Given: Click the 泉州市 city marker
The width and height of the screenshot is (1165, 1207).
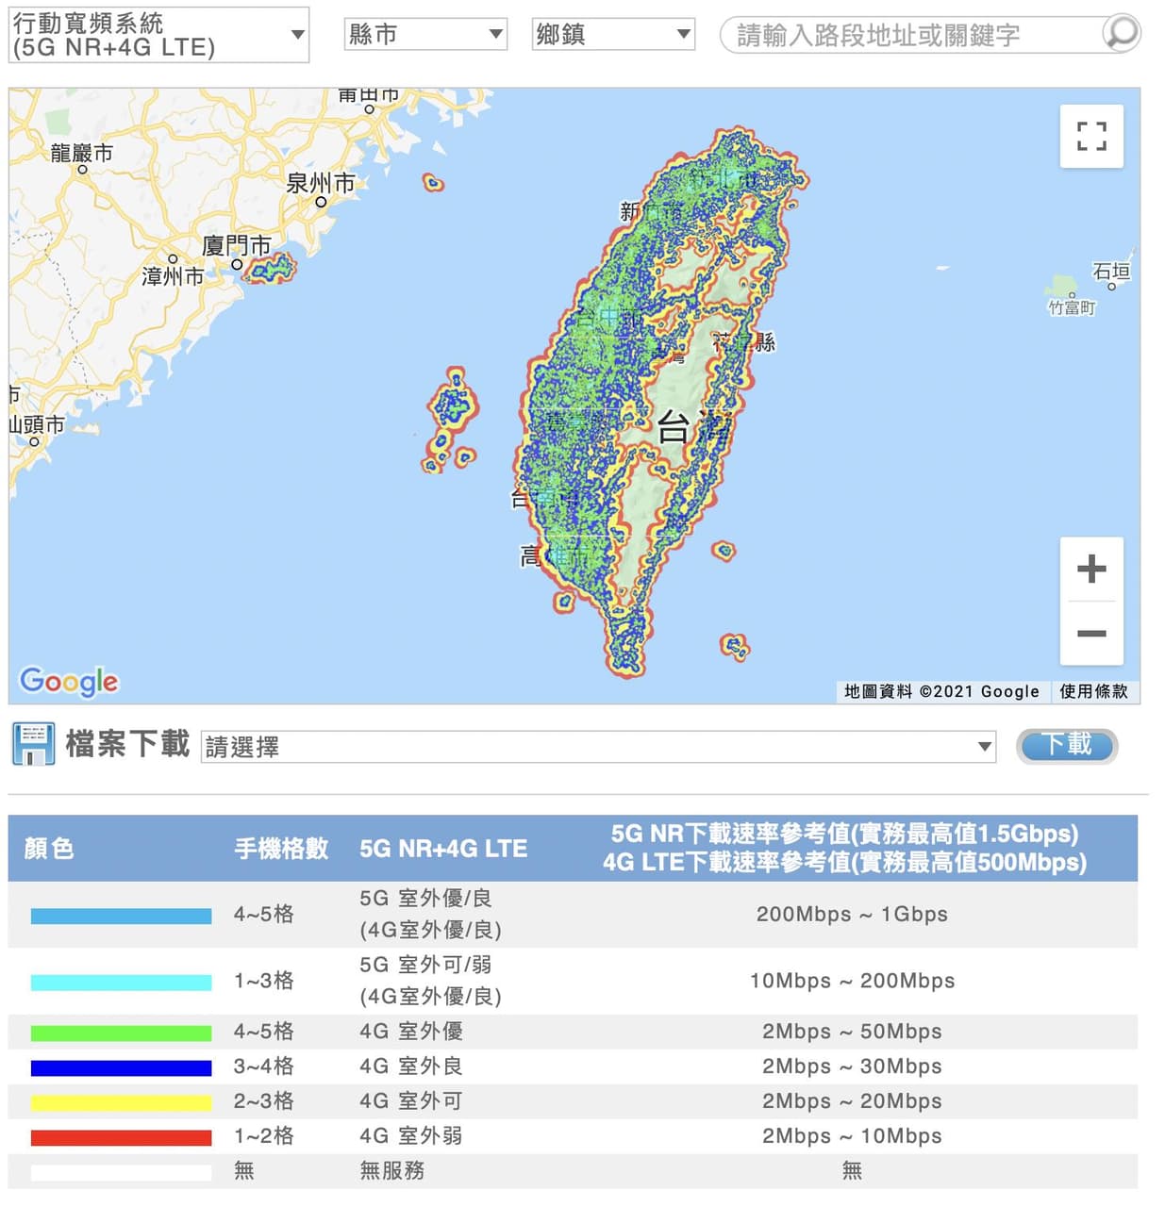Looking at the screenshot, I should click(x=321, y=202).
